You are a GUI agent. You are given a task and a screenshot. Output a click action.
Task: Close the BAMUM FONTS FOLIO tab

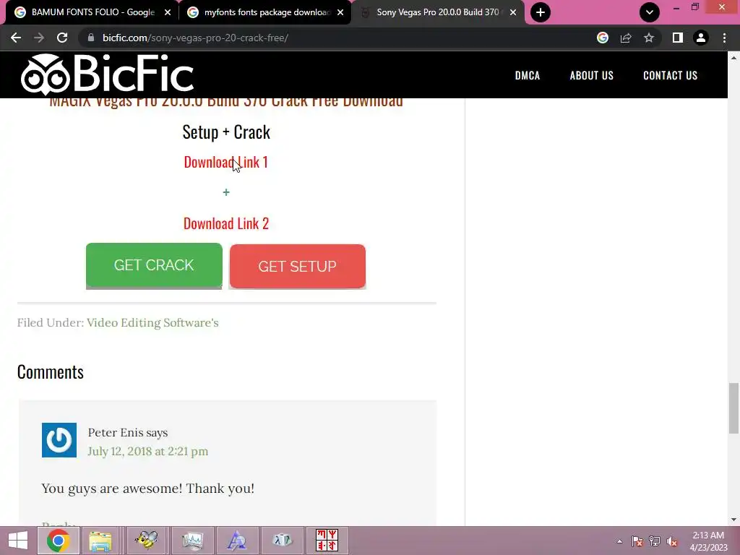pos(168,12)
